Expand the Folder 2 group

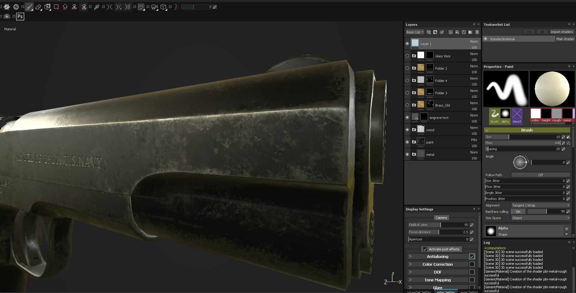pyautogui.click(x=413, y=68)
